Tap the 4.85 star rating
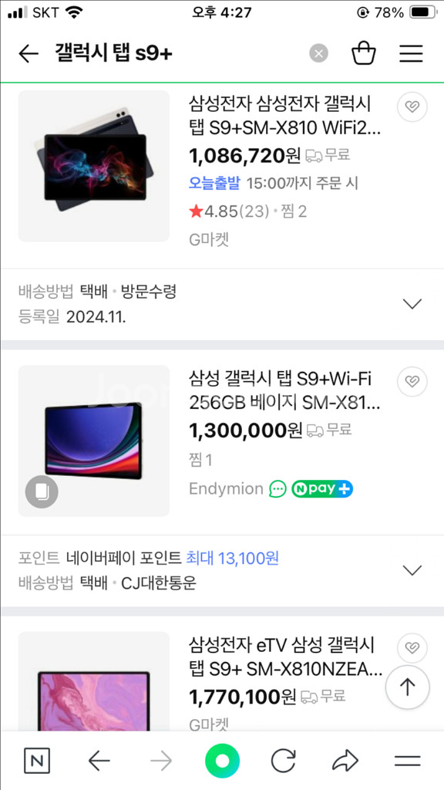 tap(222, 210)
